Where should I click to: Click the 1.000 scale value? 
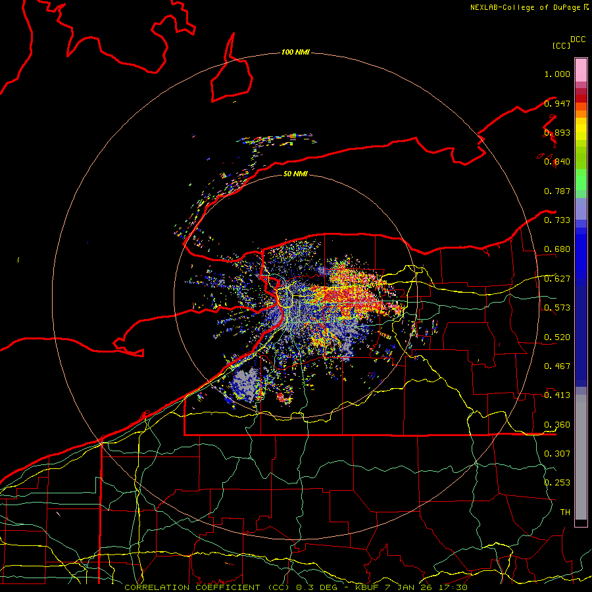tap(557, 74)
